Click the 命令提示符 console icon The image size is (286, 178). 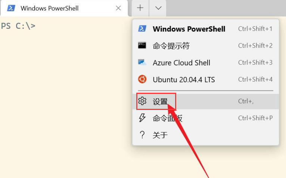[142, 46]
